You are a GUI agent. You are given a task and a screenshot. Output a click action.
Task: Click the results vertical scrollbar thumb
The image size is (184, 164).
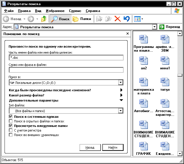pos(180,75)
